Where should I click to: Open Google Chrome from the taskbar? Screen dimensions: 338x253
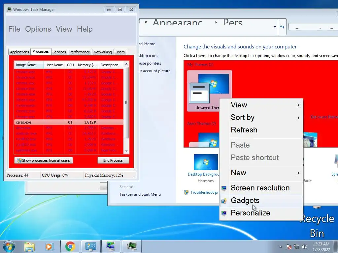point(70,246)
